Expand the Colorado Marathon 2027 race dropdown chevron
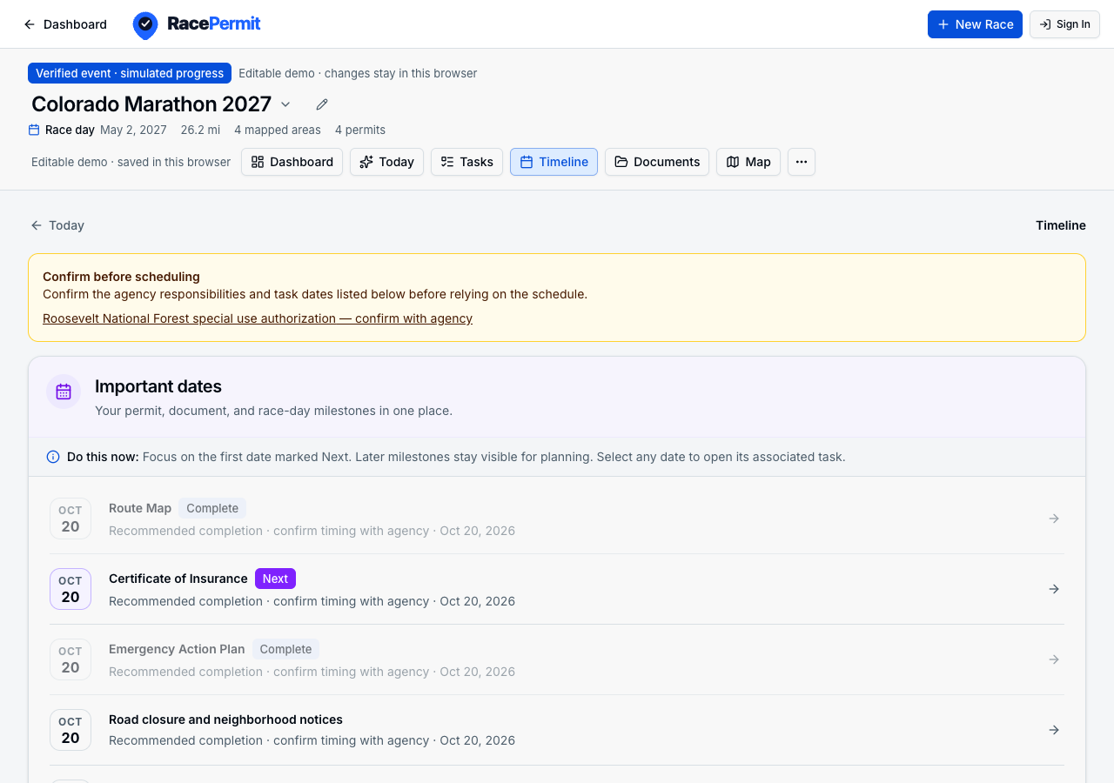The height and width of the screenshot is (783, 1114). 285,104
